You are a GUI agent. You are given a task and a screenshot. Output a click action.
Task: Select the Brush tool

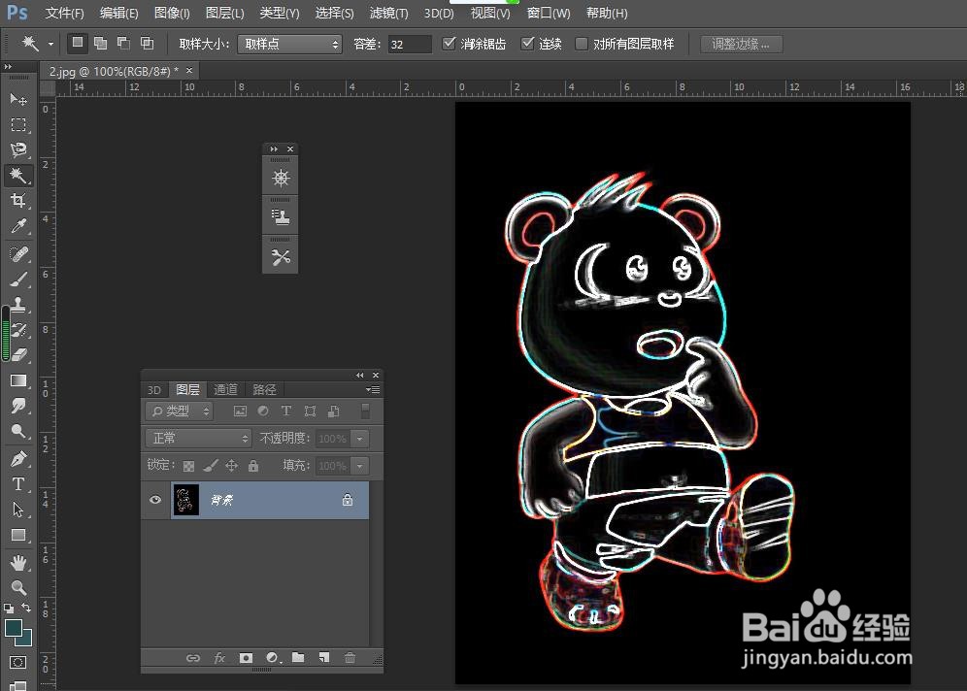[17, 280]
